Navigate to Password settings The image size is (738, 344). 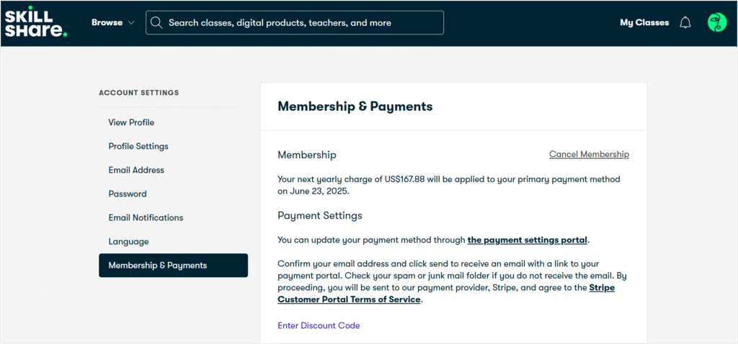(128, 194)
